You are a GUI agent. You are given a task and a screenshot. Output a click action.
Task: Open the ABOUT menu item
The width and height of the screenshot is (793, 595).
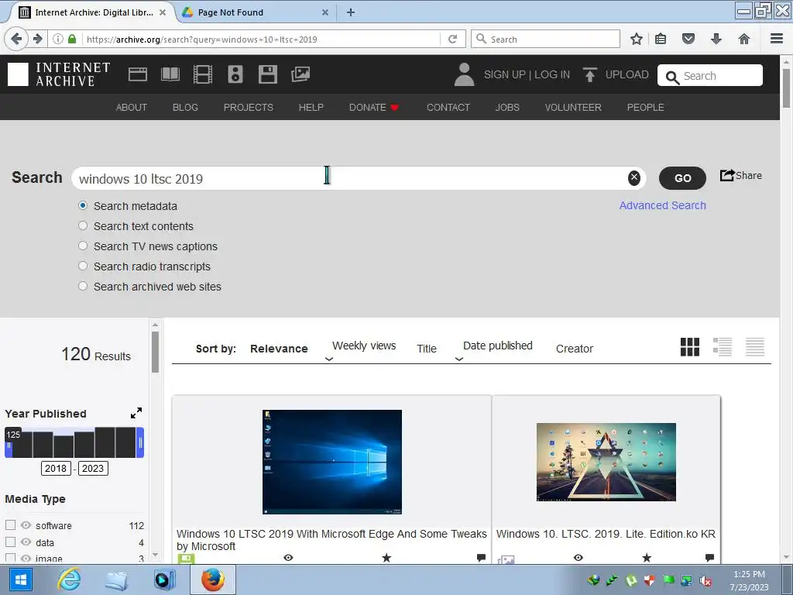tap(132, 107)
